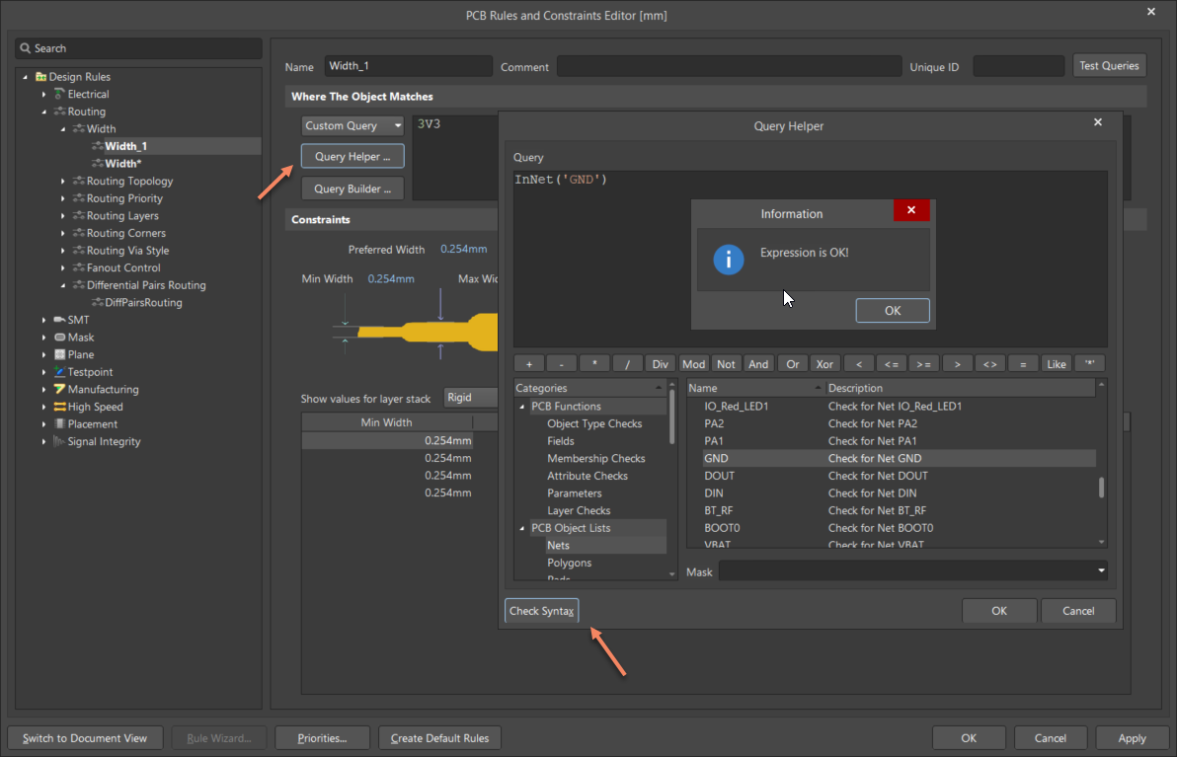Collapse the Differential Pairs Routing node
This screenshot has width=1177, height=757.
click(63, 285)
